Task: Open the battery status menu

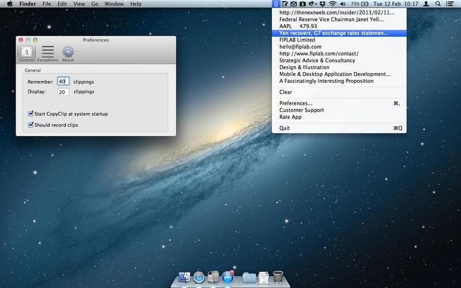Action: (x=360, y=4)
